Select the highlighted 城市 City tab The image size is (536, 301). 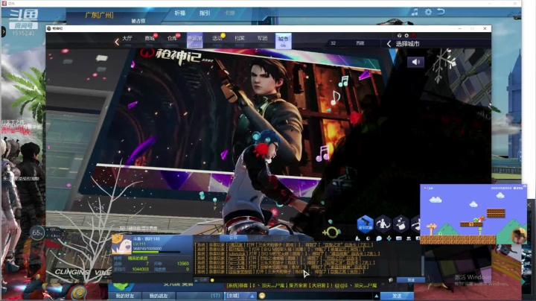point(284,40)
